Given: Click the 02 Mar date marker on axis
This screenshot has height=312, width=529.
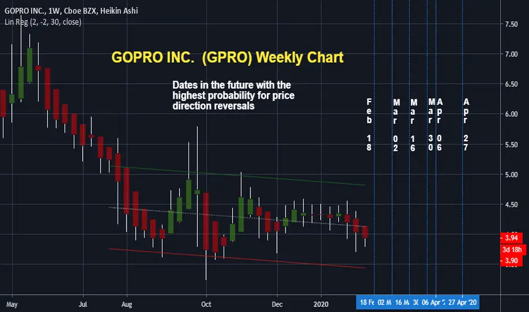Looking at the screenshot, I should click(384, 302).
